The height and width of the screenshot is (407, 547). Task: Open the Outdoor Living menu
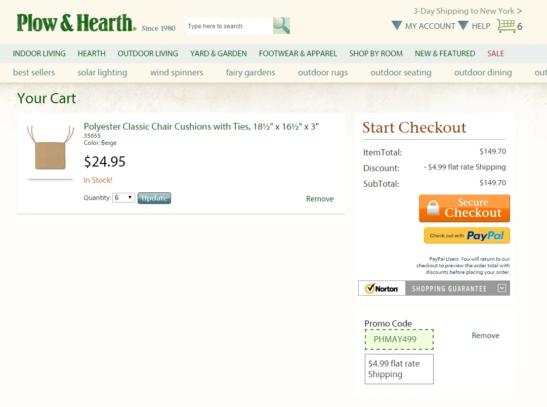[x=148, y=53]
